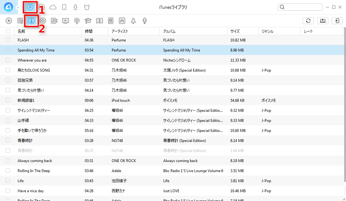Sort by the アーティスト column header
Screen dimensions: 346x201
134,31
